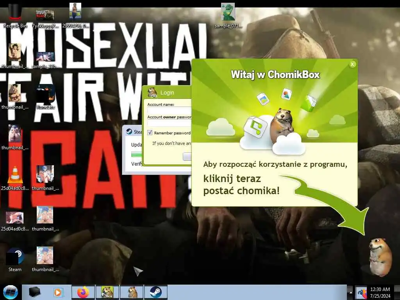Close the Witaj w ChomikBox welcome popup
Image resolution: width=400 pixels, height=300 pixels.
pyautogui.click(x=352, y=64)
